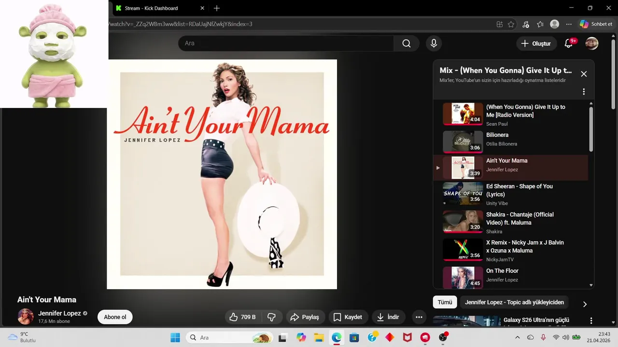Open a new browser tab
The width and height of the screenshot is (618, 347).
click(217, 8)
